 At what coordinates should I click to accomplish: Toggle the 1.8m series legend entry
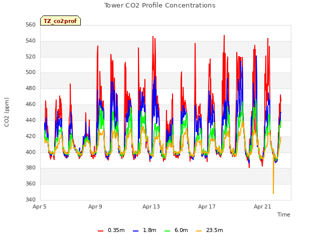(144, 230)
